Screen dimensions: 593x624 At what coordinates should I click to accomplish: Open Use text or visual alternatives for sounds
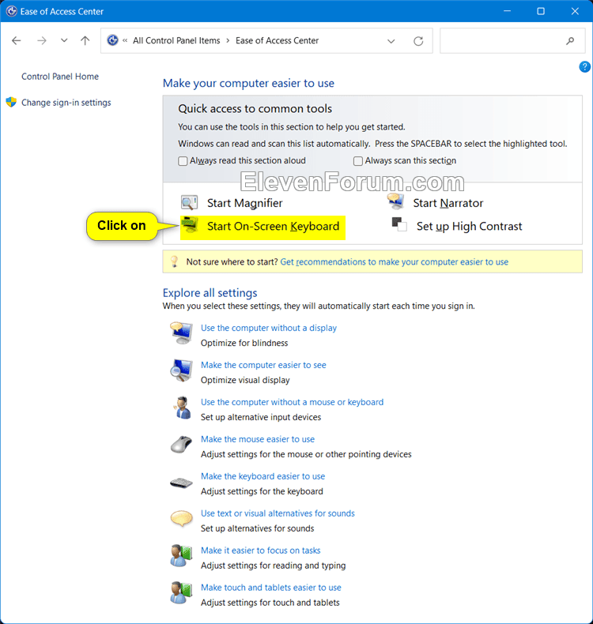tap(278, 513)
